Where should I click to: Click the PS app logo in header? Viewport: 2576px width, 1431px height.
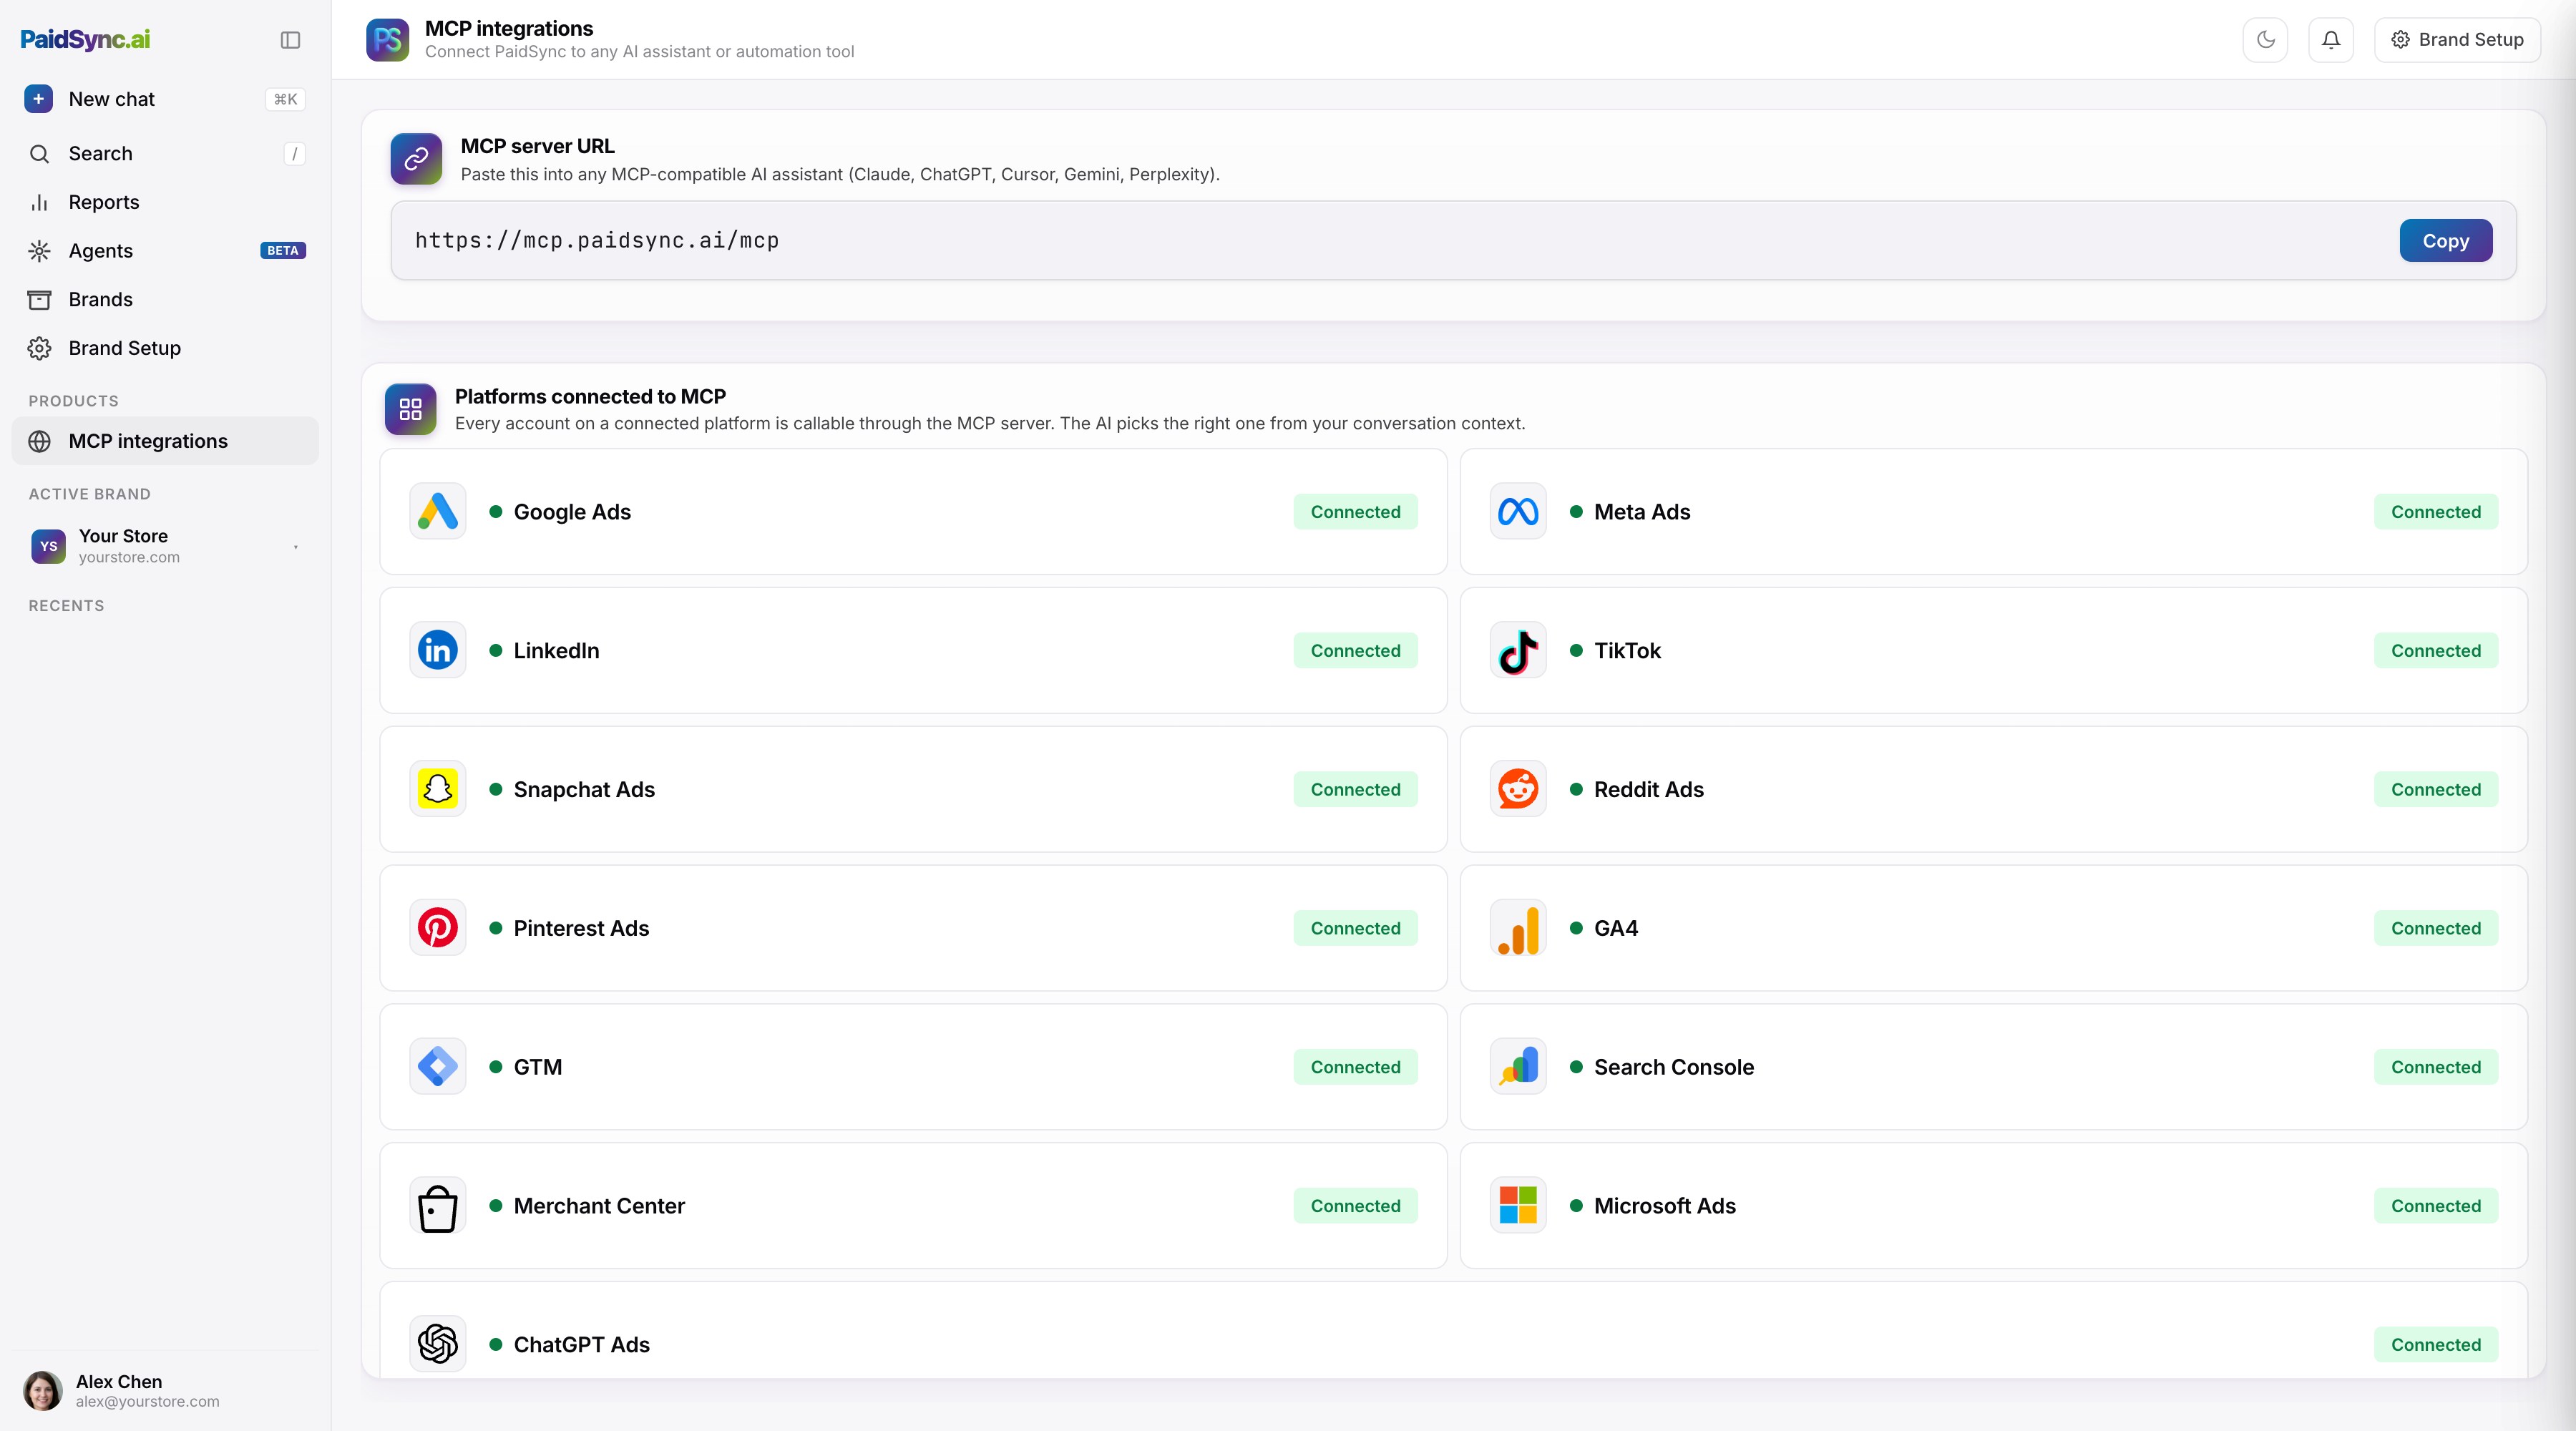click(387, 40)
